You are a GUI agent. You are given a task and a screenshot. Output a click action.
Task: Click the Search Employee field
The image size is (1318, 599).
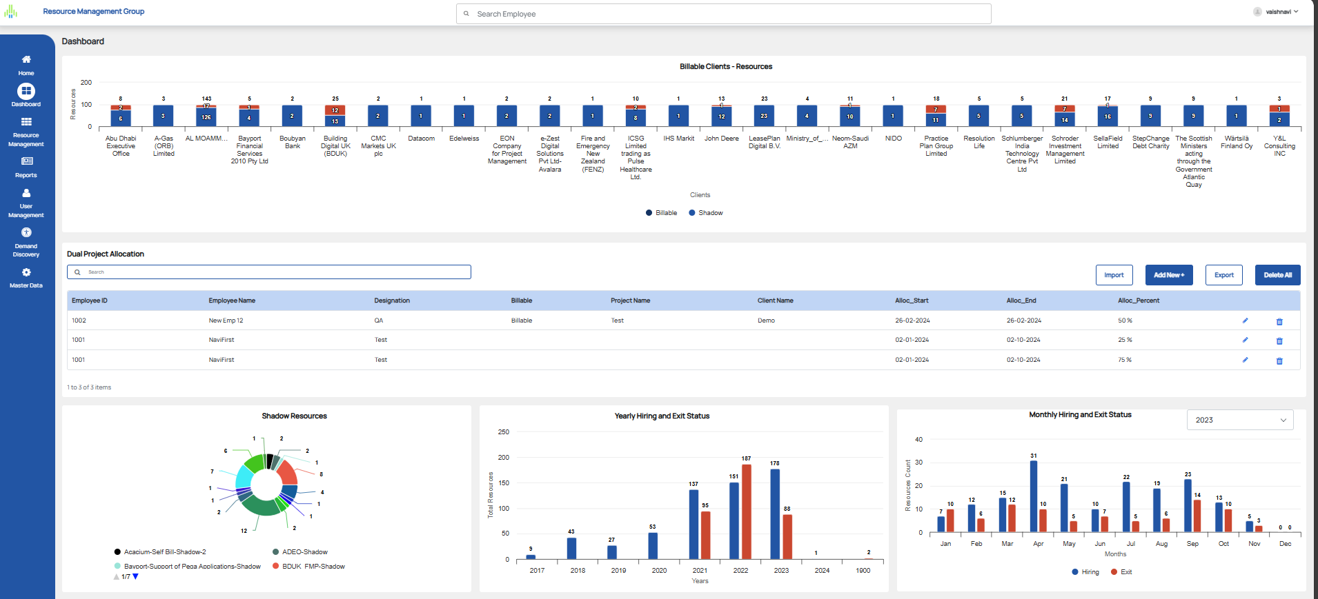(x=723, y=14)
